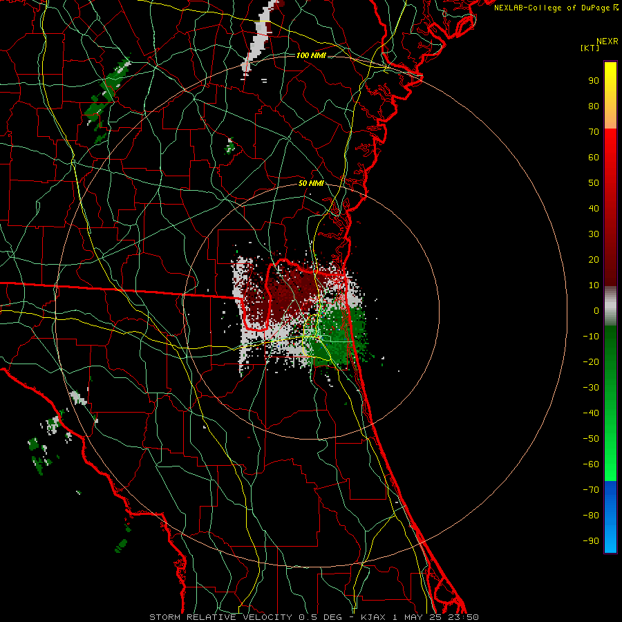Click the 50 knot label on the scale
This screenshot has height=622, width=622.
[594, 183]
